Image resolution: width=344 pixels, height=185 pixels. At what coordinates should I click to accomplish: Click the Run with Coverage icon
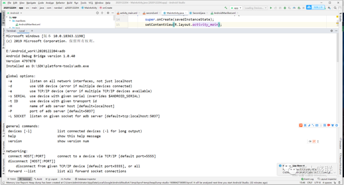click(x=290, y=8)
